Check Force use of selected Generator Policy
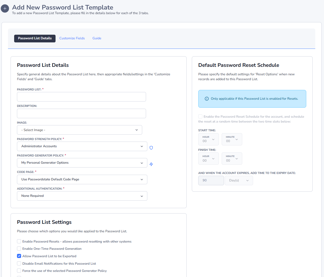This screenshot has width=324, height=277. click(19, 271)
